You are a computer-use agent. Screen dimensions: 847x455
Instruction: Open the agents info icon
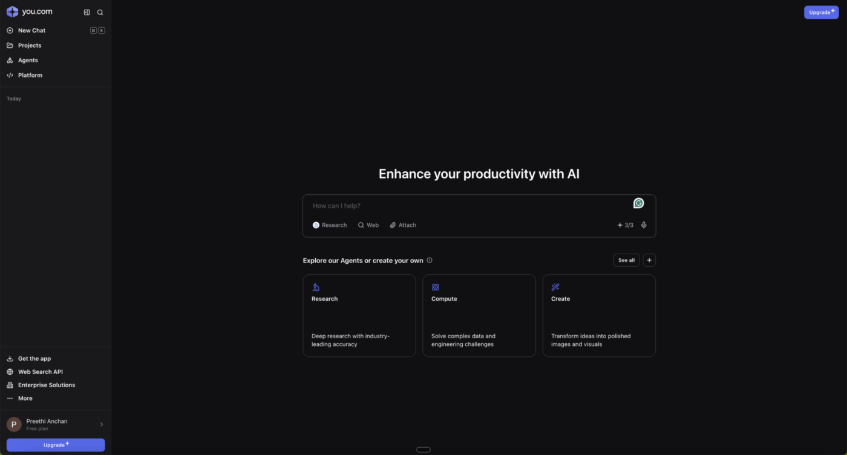tap(430, 260)
